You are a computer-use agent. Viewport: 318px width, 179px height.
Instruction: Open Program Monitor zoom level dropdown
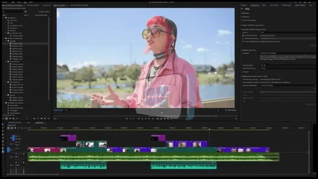coord(69,110)
